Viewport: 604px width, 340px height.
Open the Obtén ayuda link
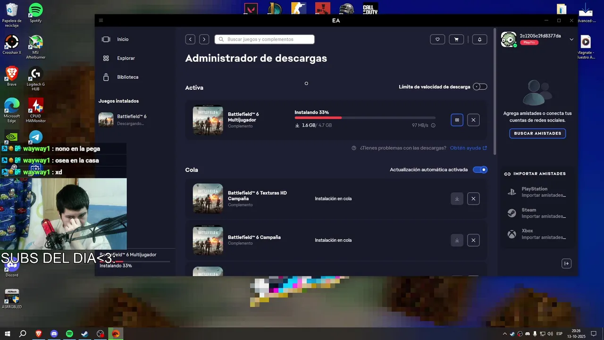pyautogui.click(x=468, y=148)
